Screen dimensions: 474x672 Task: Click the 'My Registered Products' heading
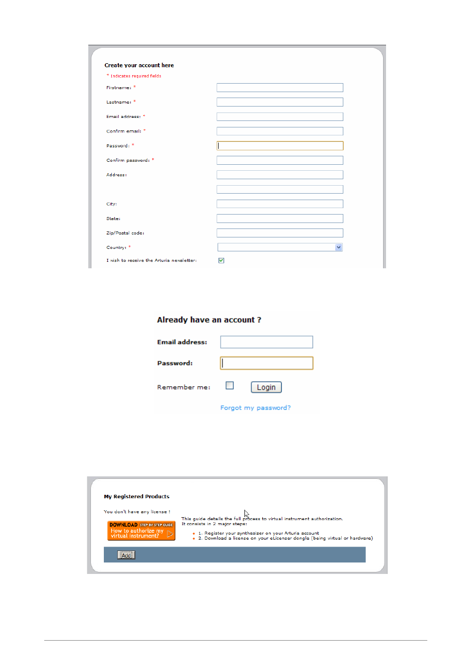[x=137, y=497]
